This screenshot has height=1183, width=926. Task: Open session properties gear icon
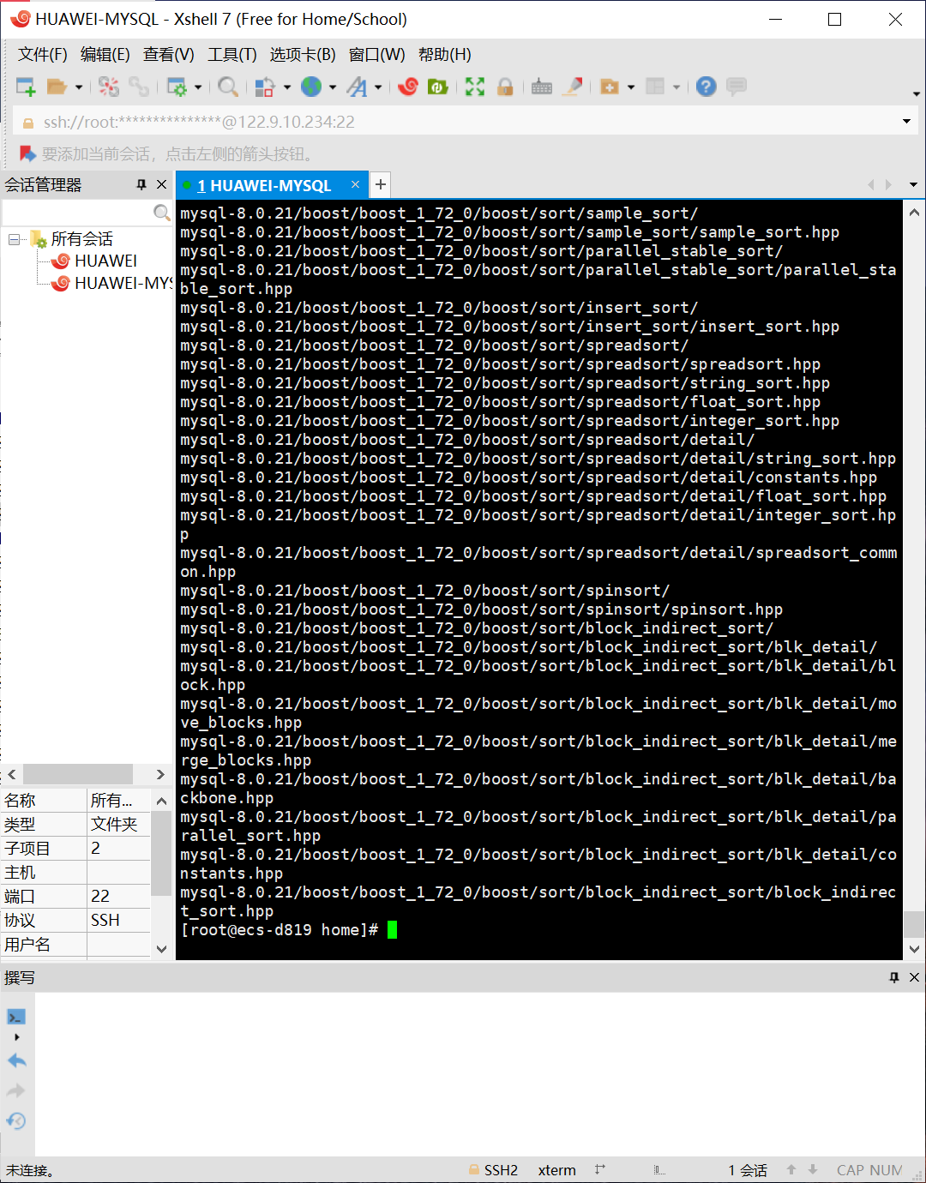pyautogui.click(x=177, y=87)
